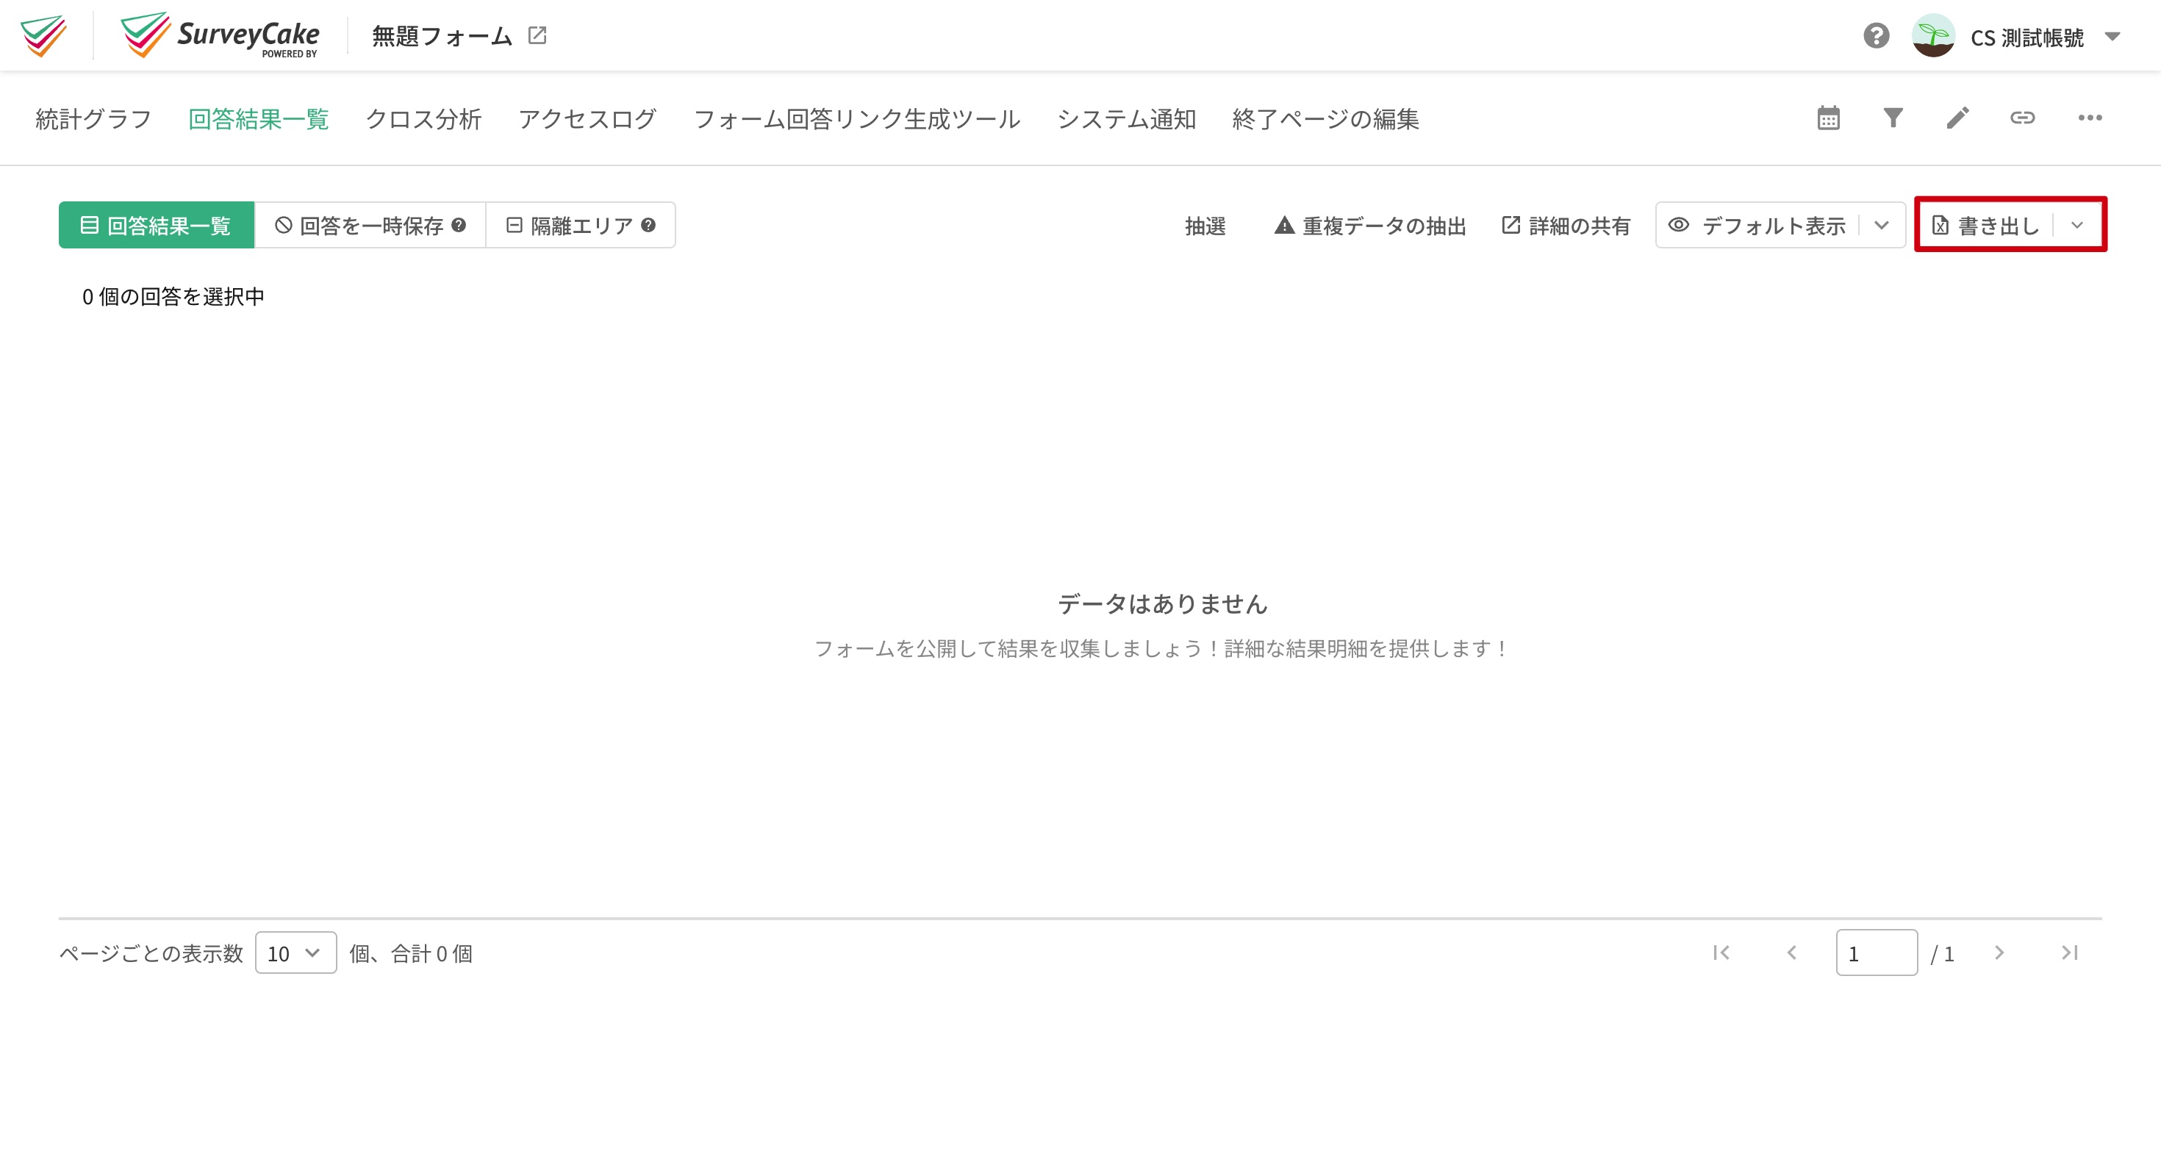Go to first page icon
Viewport: 2161px width, 1173px height.
[x=1721, y=953]
